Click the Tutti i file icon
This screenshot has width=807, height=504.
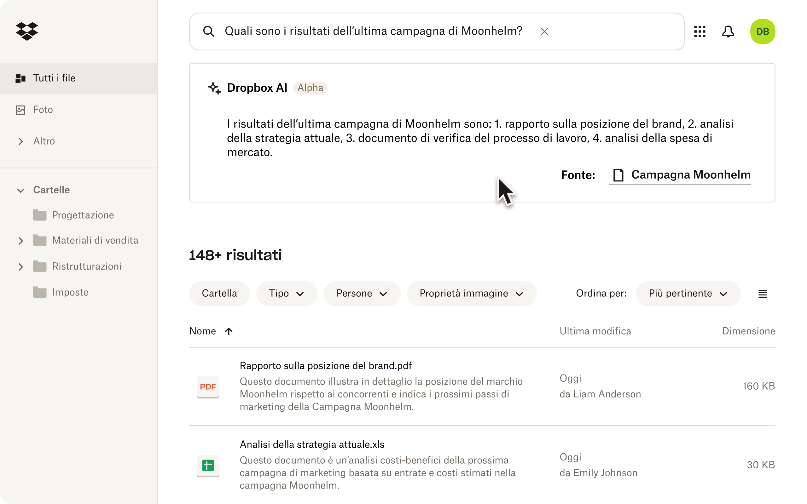[x=21, y=78]
